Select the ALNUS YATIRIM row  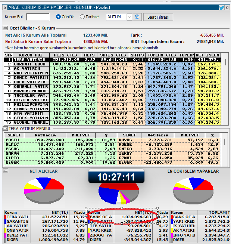coord(112,109)
